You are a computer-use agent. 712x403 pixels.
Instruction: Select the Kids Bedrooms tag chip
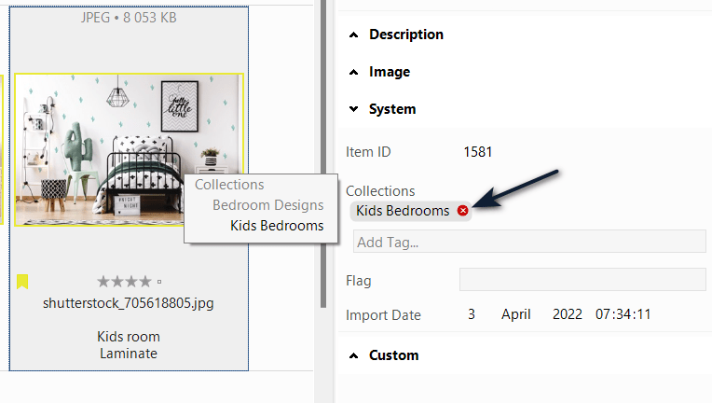[x=403, y=211]
